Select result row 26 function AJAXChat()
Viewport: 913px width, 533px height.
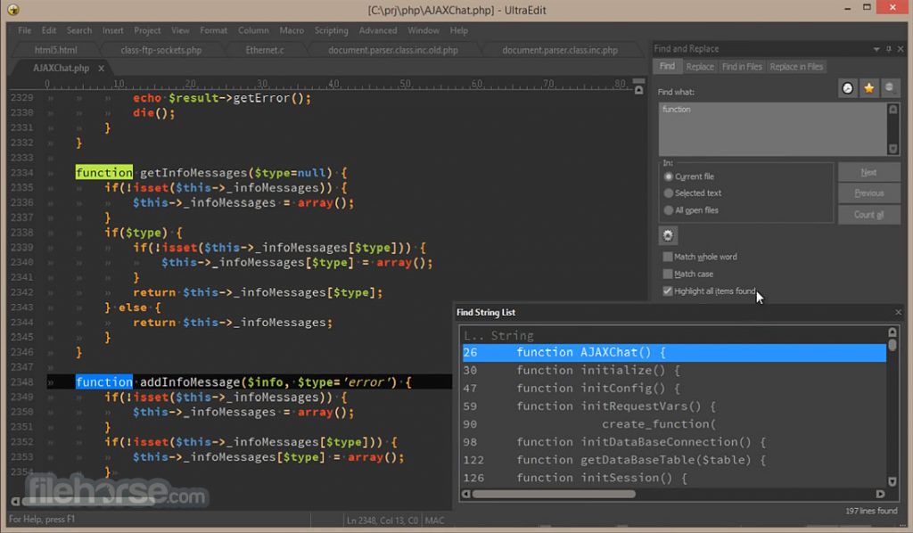(x=674, y=353)
